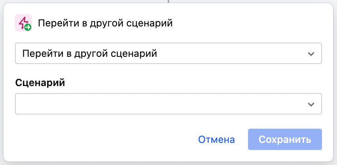
Task: Click the lightning bolt scenario icon
Action: point(22,21)
